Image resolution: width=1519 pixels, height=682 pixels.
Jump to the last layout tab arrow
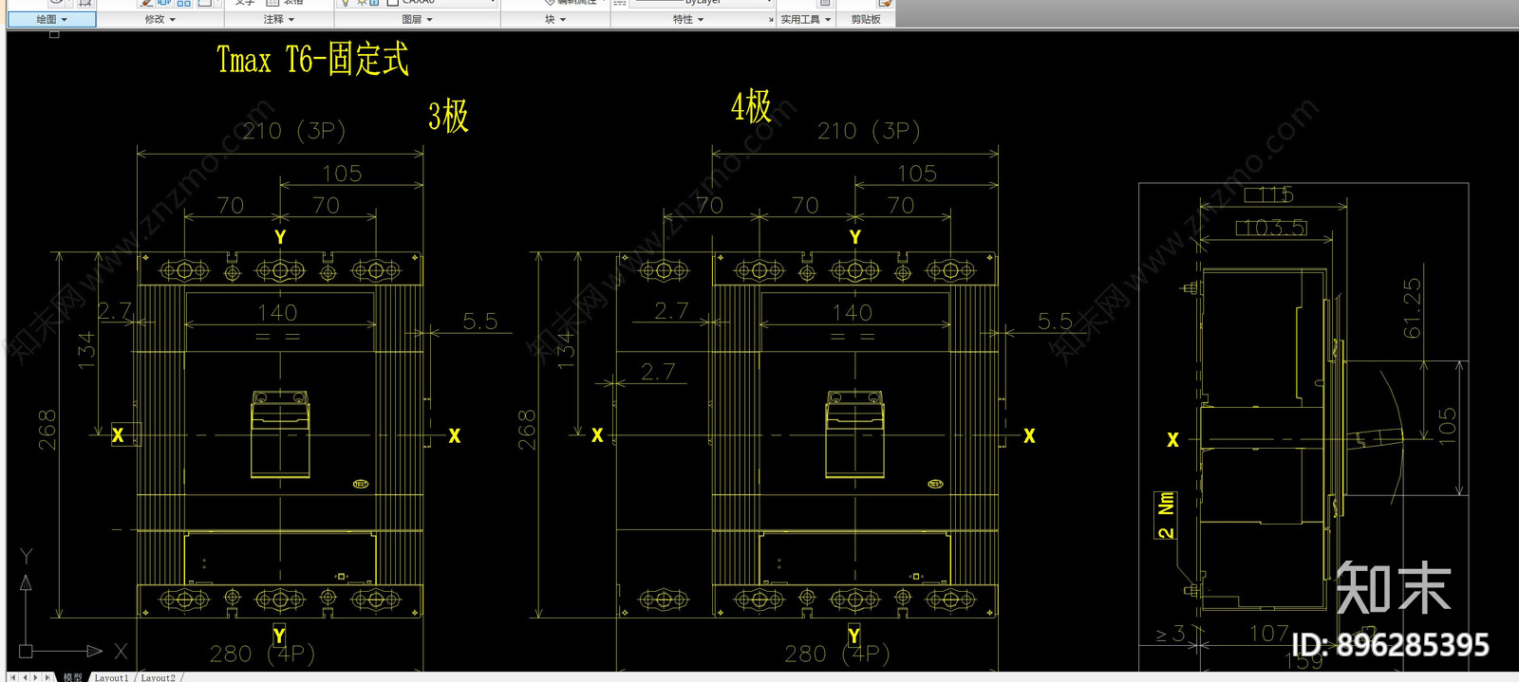point(47,677)
